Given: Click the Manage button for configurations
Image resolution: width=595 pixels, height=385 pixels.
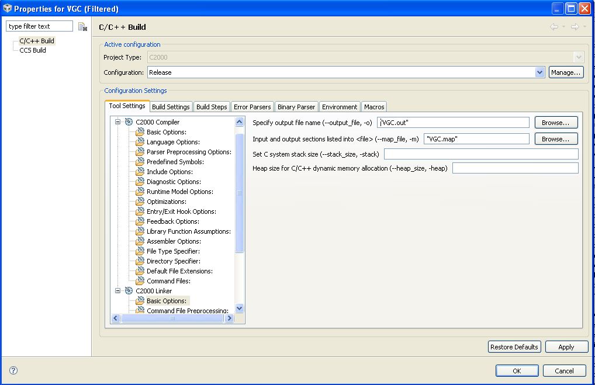Looking at the screenshot, I should (x=566, y=72).
